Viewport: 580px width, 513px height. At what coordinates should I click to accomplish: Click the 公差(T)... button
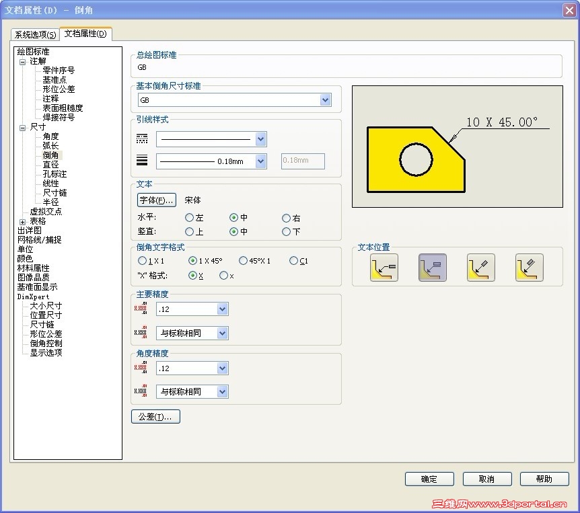click(155, 417)
